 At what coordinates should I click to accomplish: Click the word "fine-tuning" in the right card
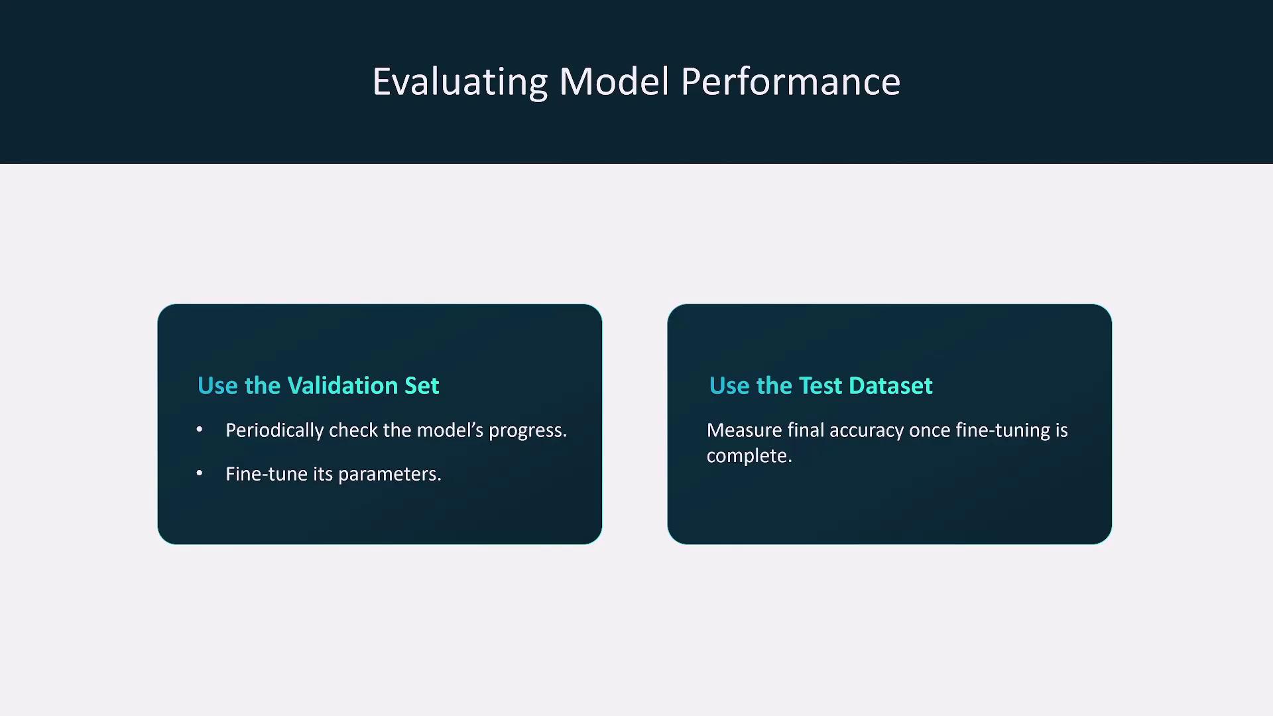pos(993,431)
